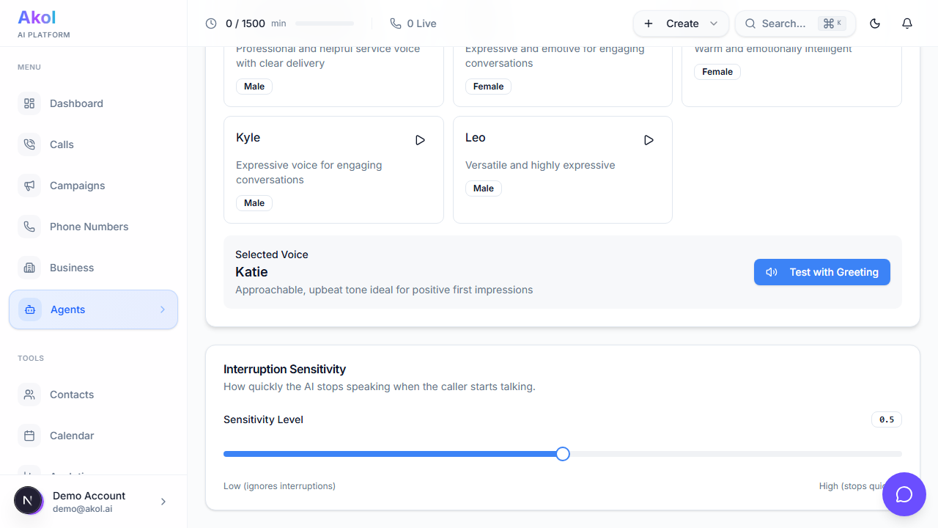
Task: Open the chat support bubble
Action: coord(904,494)
